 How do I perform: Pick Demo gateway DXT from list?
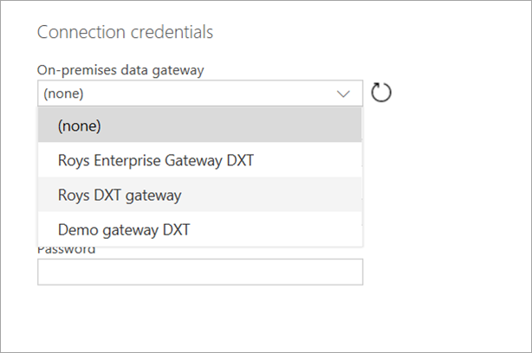(x=199, y=229)
